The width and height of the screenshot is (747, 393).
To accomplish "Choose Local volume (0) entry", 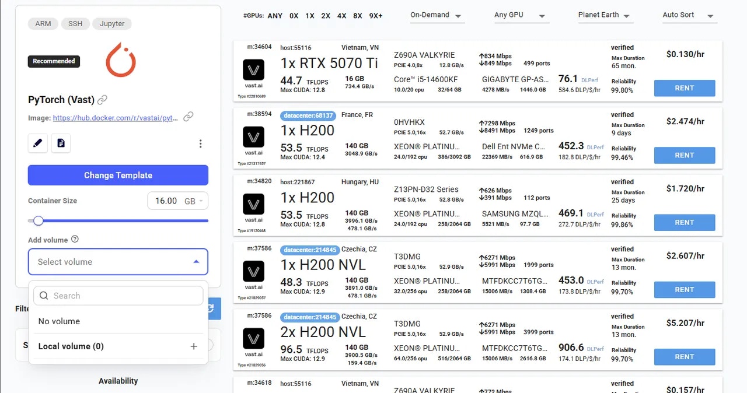I will click(x=118, y=346).
